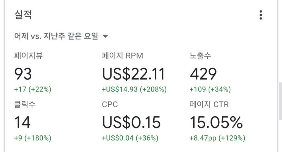Click the 페이지 CTR metric label

pyautogui.click(x=209, y=104)
